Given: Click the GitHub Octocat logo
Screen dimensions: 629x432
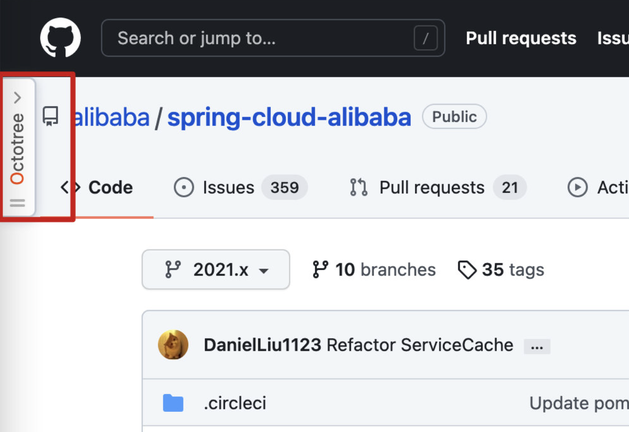Looking at the screenshot, I should [60, 38].
